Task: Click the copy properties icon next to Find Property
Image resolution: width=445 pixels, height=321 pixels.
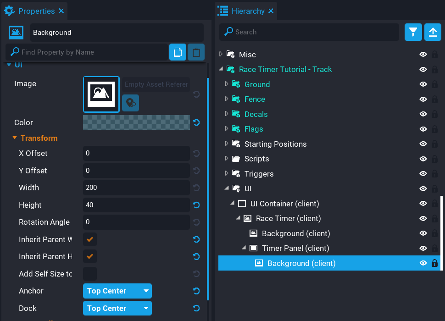Action: tap(178, 52)
